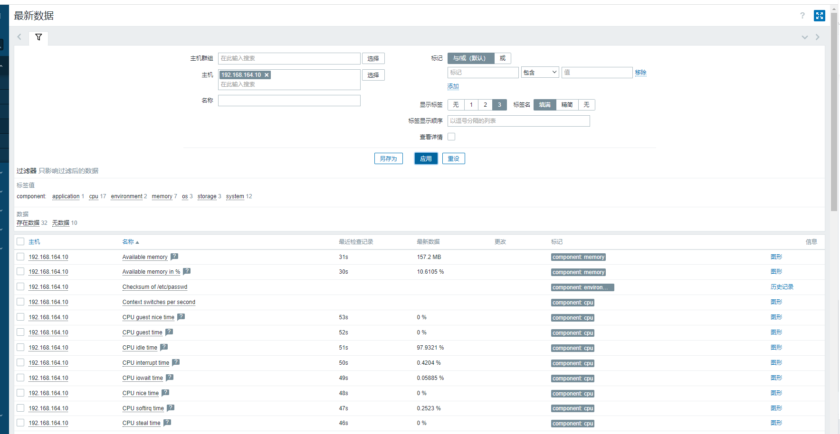Show description icon for CPU steal time

click(167, 423)
